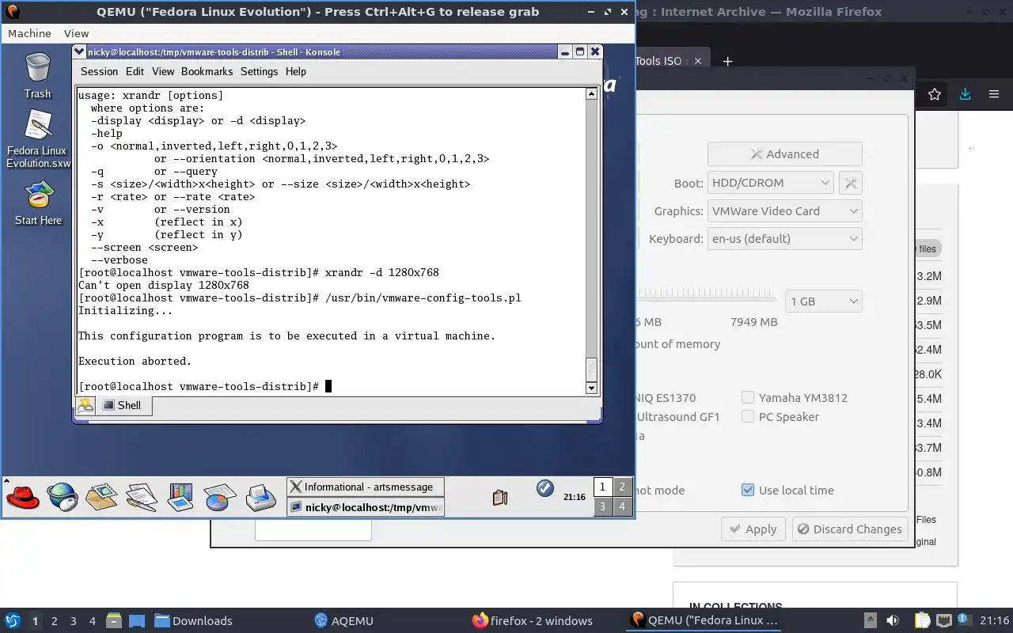The image size is (1013, 633).
Task: Open the Graphics VMWare Video Card dropdown
Action: (785, 211)
